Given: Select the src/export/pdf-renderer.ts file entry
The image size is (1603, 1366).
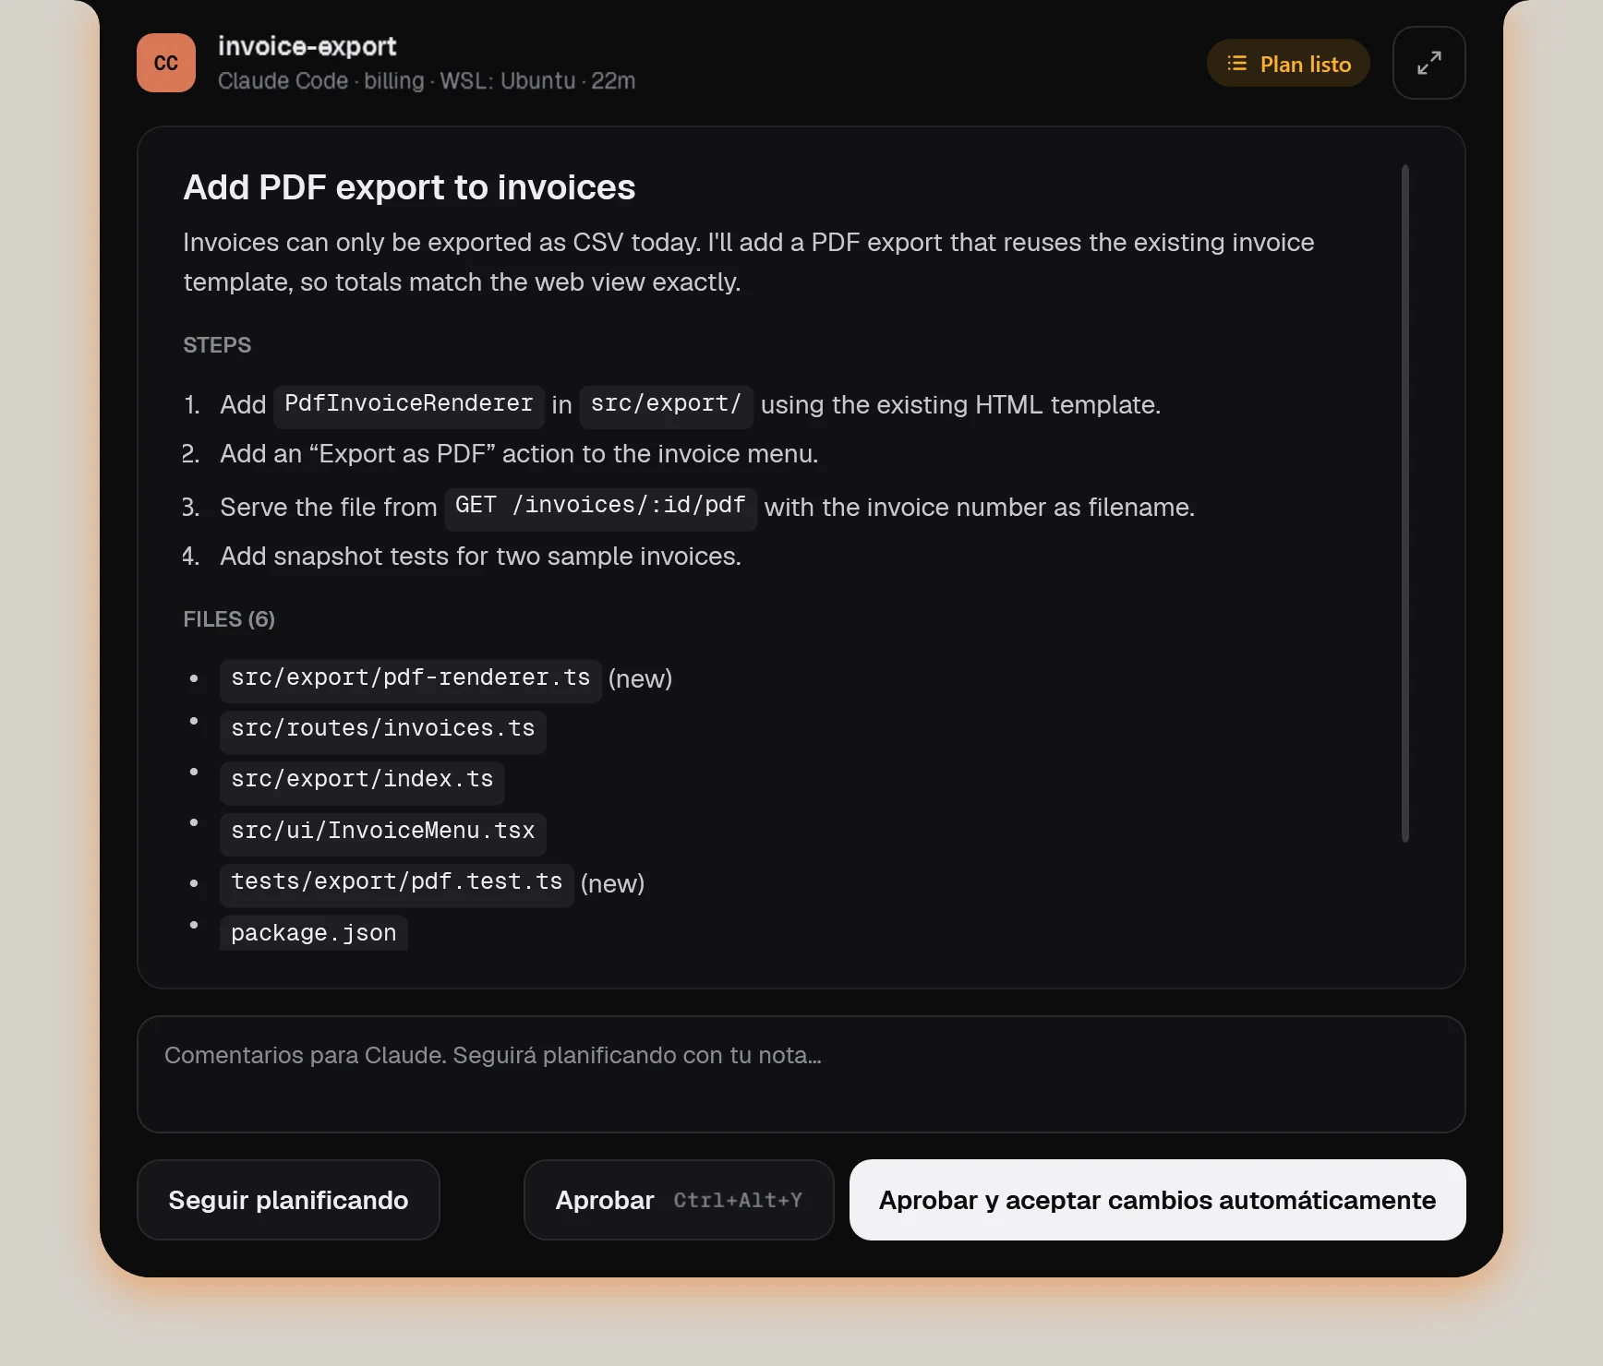Looking at the screenshot, I should [410, 678].
